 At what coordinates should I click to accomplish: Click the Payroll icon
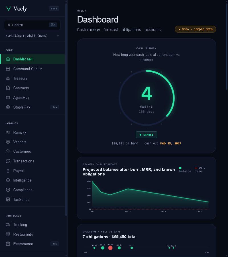pyautogui.click(x=8, y=171)
